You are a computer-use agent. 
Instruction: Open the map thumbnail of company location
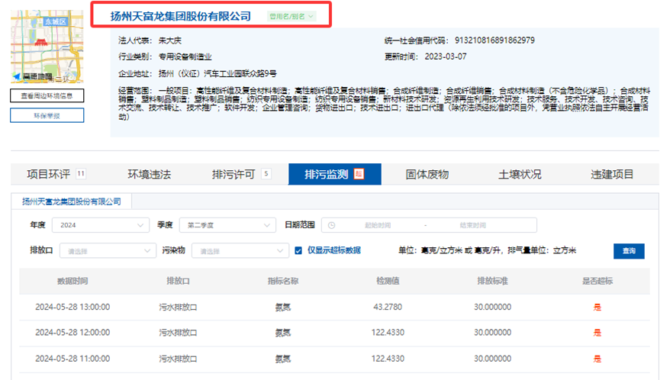click(47, 47)
